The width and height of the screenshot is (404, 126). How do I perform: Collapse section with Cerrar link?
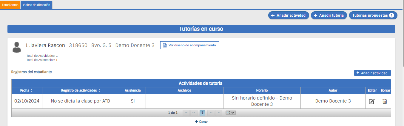click(201, 122)
